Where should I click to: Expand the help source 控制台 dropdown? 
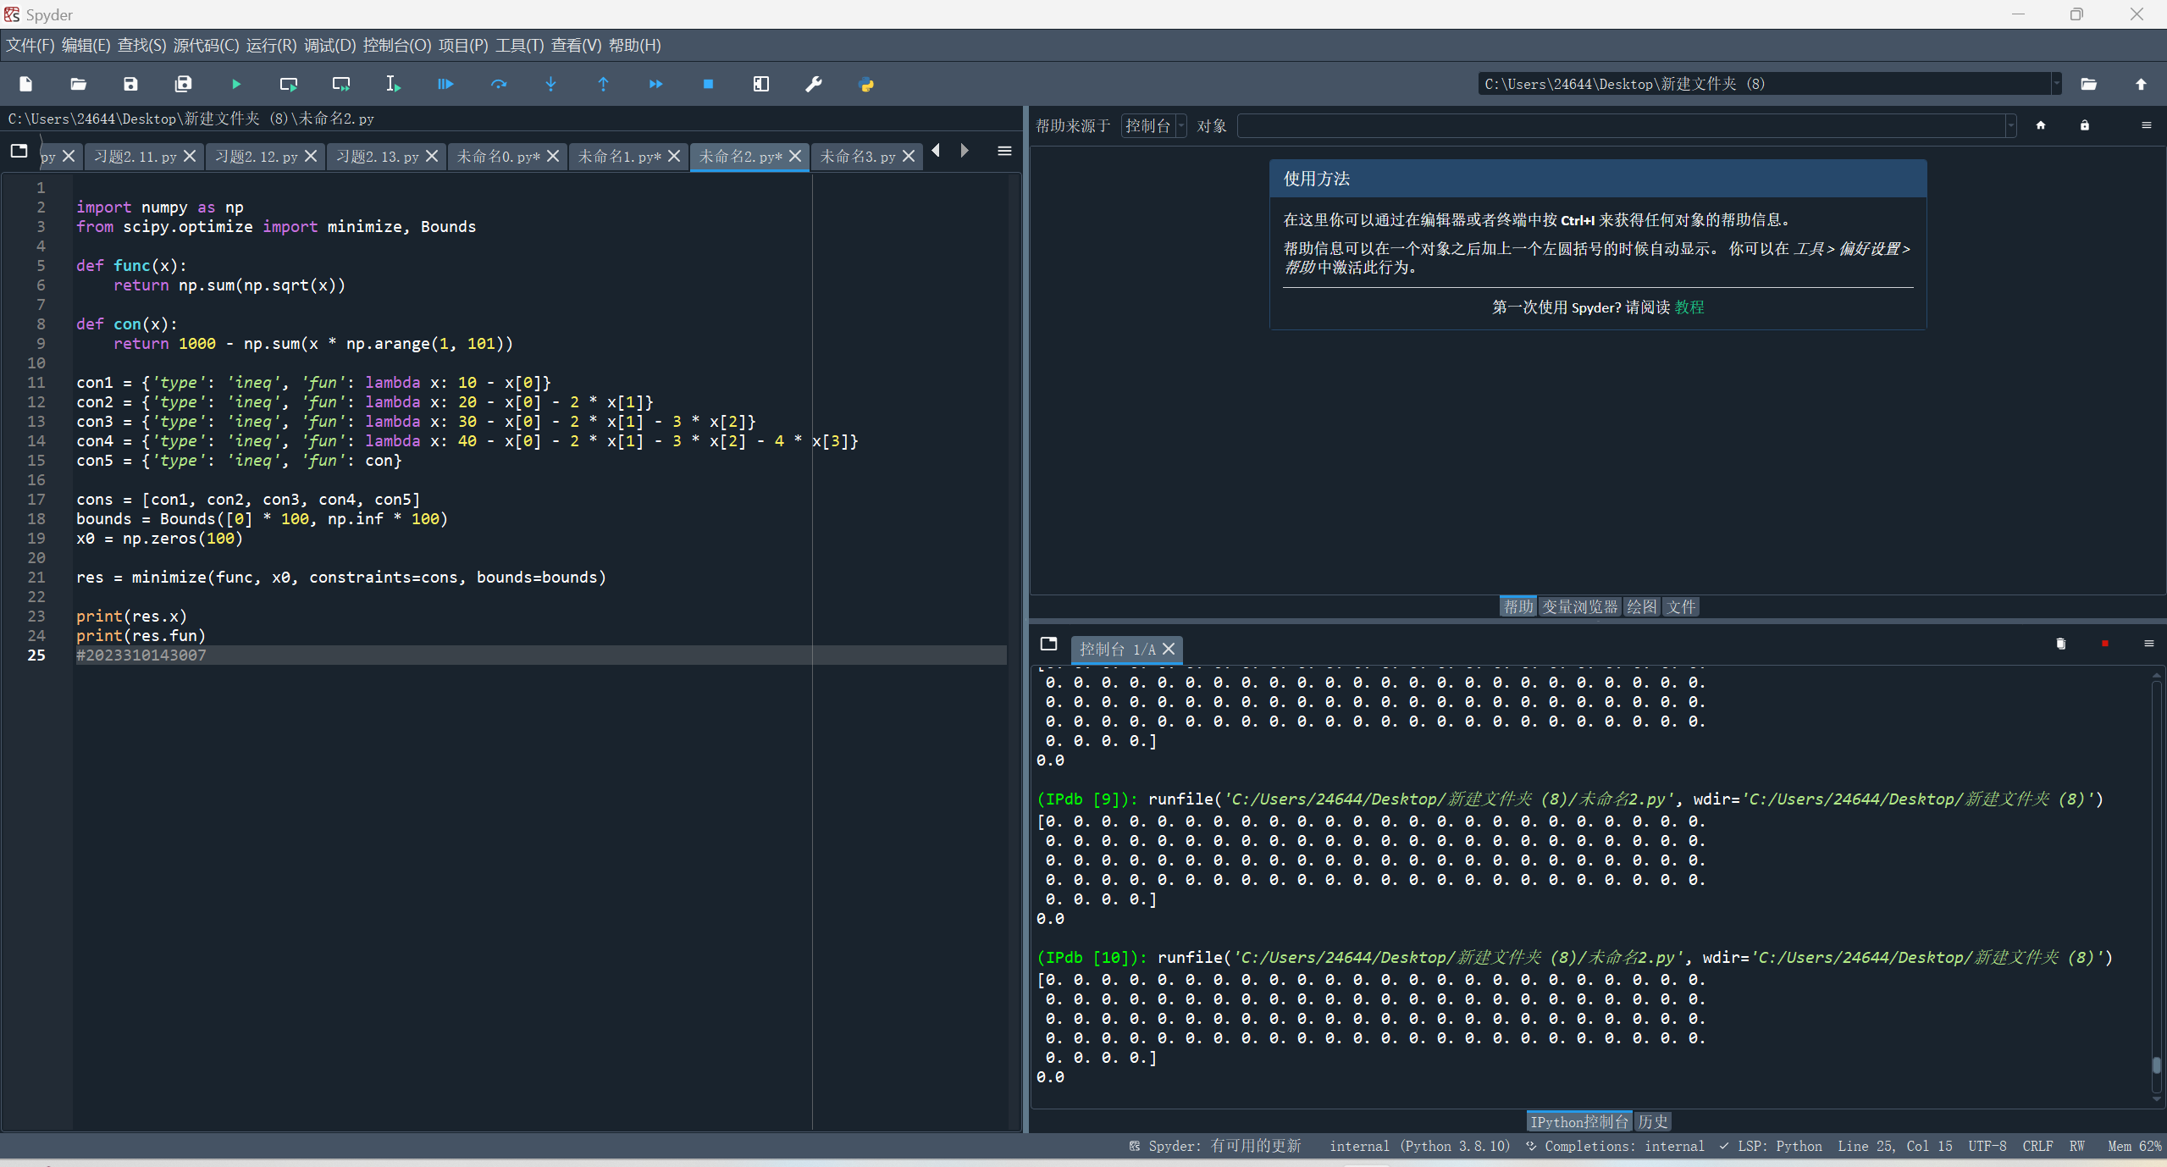pyautogui.click(x=1154, y=125)
